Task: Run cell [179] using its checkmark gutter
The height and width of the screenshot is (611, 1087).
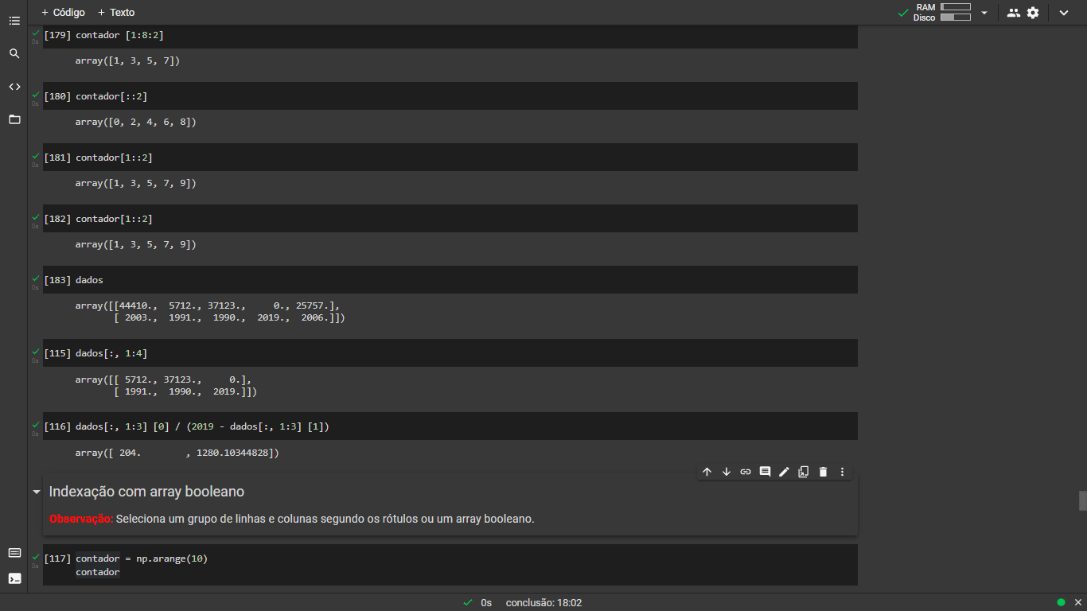Action: 35,33
